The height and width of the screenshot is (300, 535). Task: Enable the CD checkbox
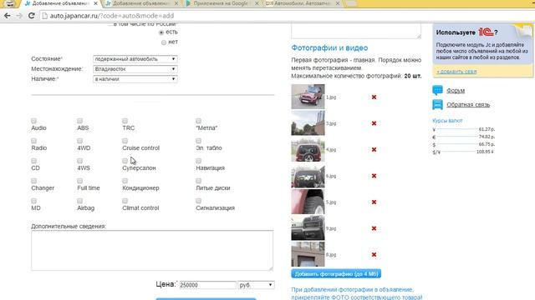tap(33, 161)
